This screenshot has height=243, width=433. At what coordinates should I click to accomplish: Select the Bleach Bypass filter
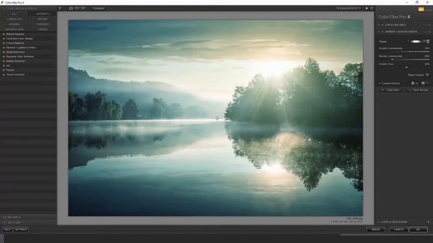15,34
